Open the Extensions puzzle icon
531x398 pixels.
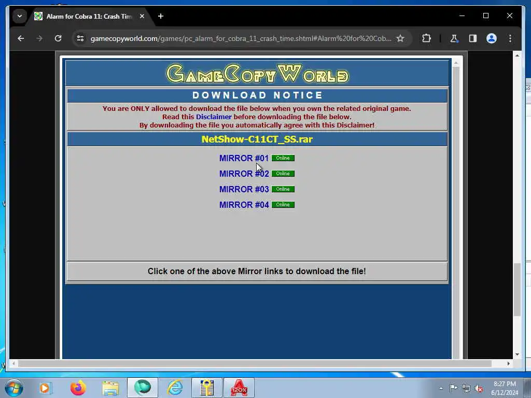click(x=426, y=38)
